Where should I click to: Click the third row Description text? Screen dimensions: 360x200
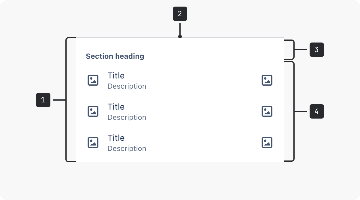[x=127, y=149]
